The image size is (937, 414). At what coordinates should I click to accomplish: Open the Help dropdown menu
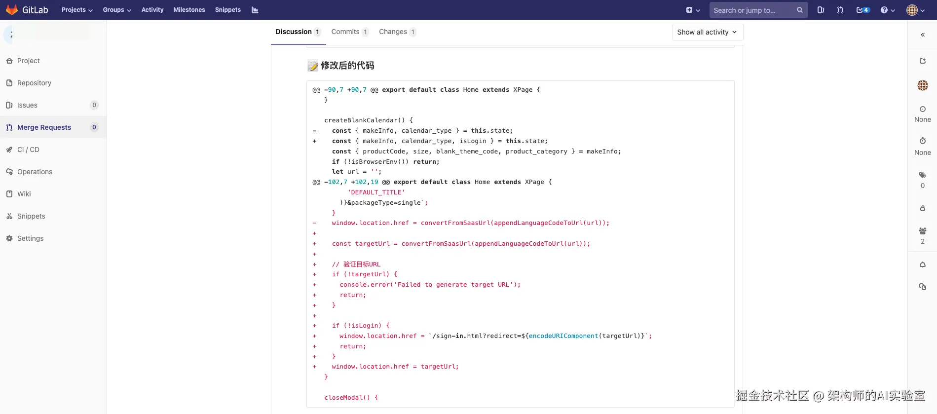point(888,10)
